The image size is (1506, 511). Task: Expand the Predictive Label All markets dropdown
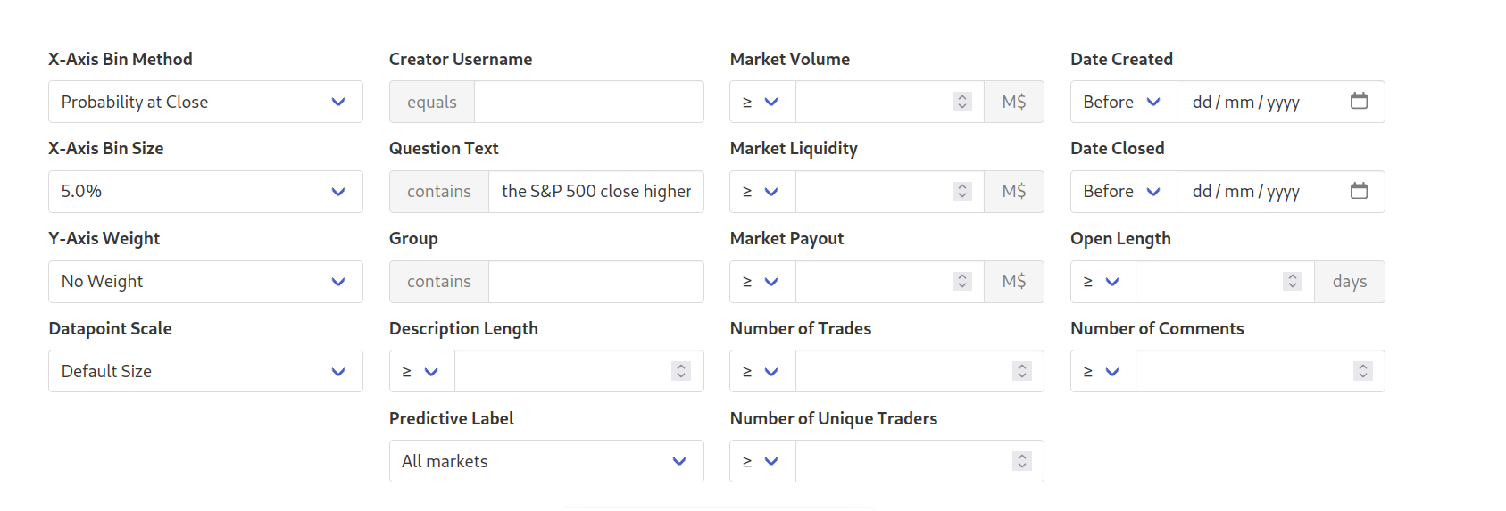pyautogui.click(x=546, y=461)
